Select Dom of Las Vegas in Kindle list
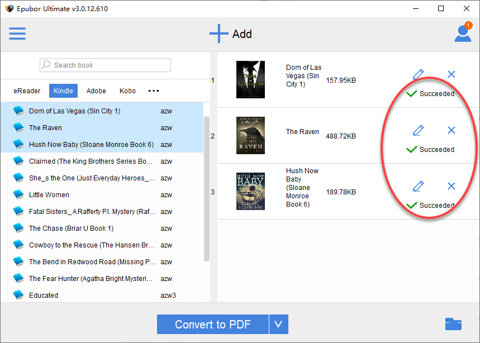The image size is (480, 343). click(102, 111)
